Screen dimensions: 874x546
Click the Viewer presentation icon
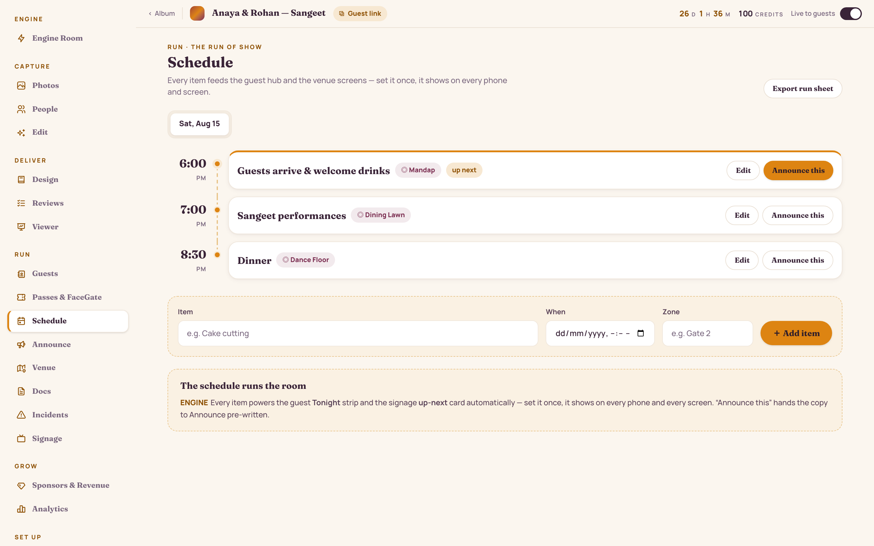click(x=21, y=227)
